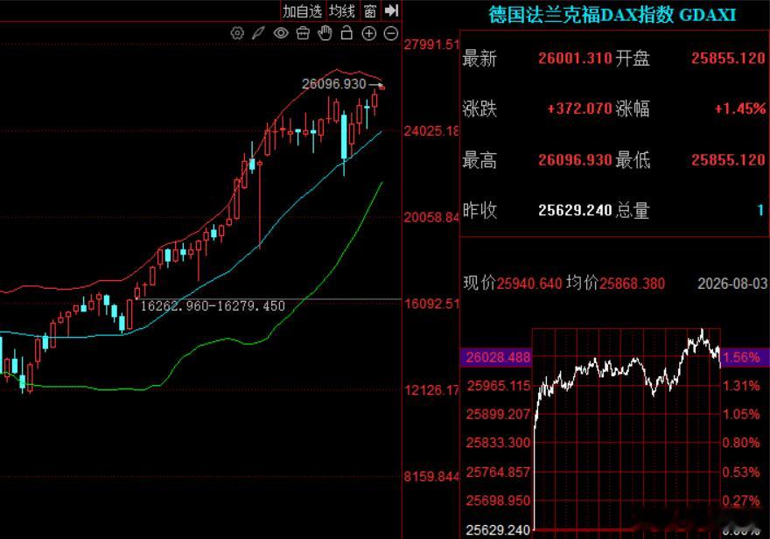This screenshot has width=770, height=539.
Task: Click the intraday price line chart
Action: click(x=626, y=428)
